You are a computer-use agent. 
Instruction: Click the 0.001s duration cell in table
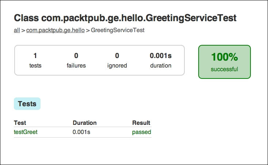[81, 132]
